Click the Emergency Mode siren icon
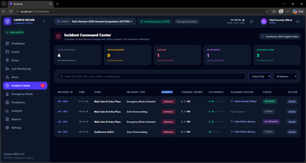306x163 pixels. [x=7, y=94]
